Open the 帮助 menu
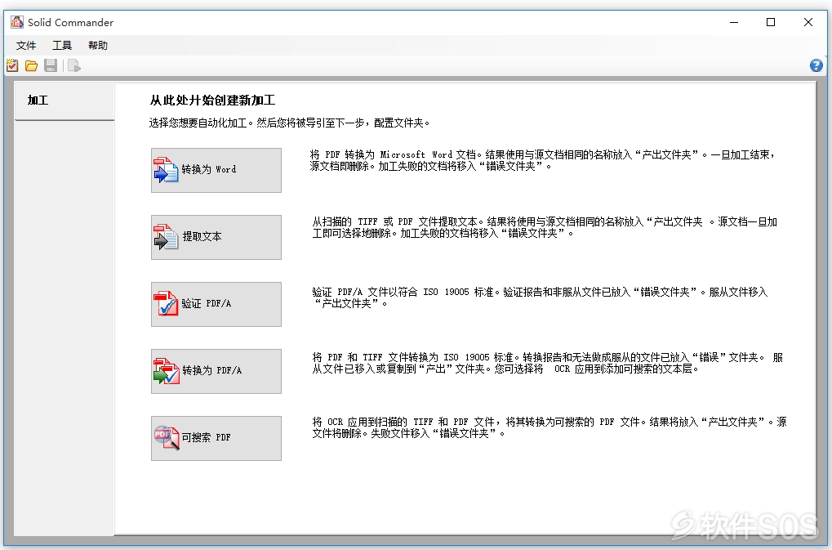 pos(98,46)
